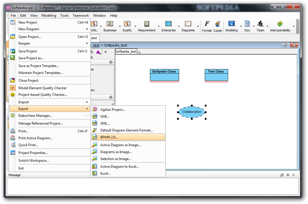Close the Message panel
308x204 pixels.
[x=294, y=175]
